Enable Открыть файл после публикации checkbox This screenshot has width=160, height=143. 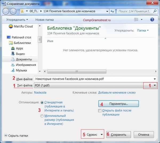[100, 111]
